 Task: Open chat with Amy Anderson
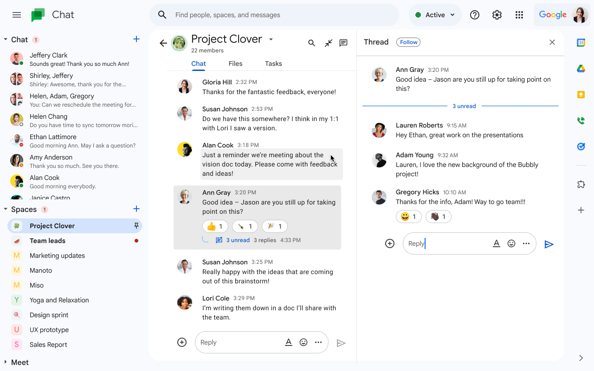click(75, 161)
